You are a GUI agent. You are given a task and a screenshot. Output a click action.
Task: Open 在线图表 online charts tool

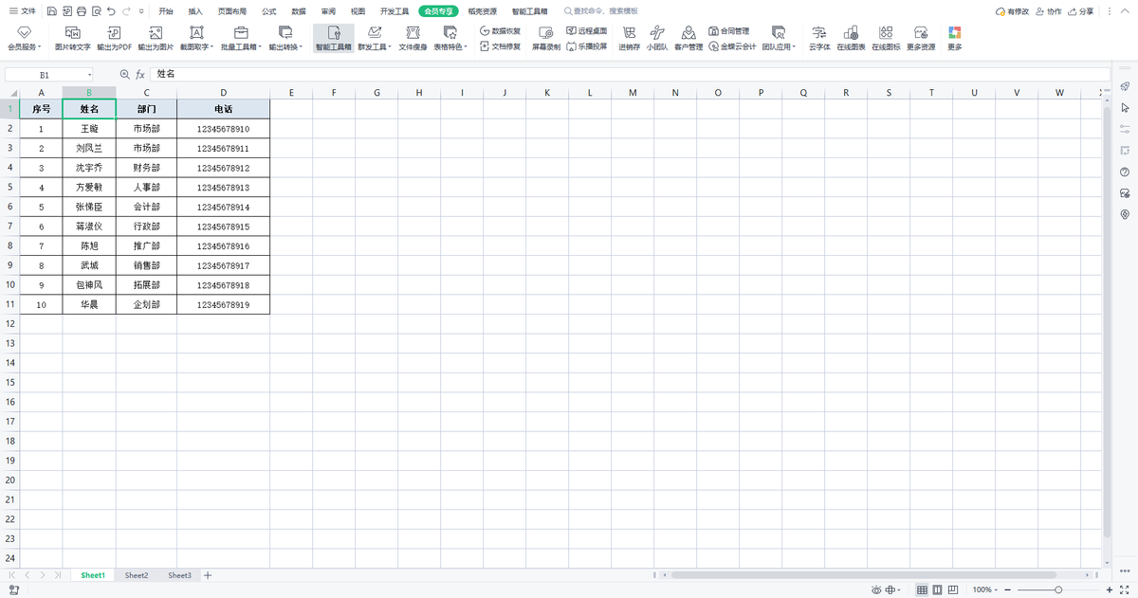coord(851,39)
